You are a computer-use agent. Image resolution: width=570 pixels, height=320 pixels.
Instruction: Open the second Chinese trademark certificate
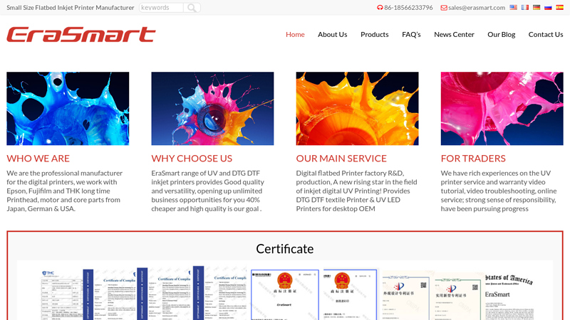click(350, 294)
